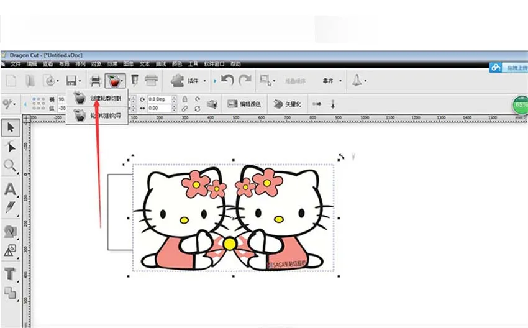This screenshot has height=328, width=528.
Task: Open the 插件 plugin dropdown arrow
Action: (204, 81)
